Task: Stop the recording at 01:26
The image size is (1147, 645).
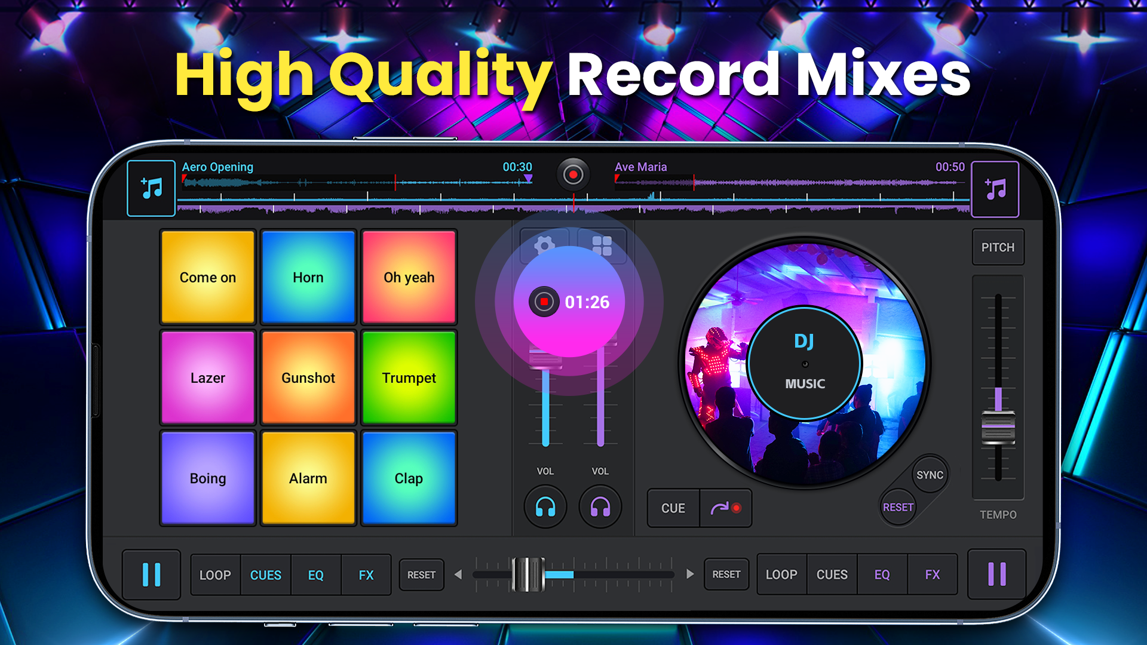Action: click(x=544, y=302)
